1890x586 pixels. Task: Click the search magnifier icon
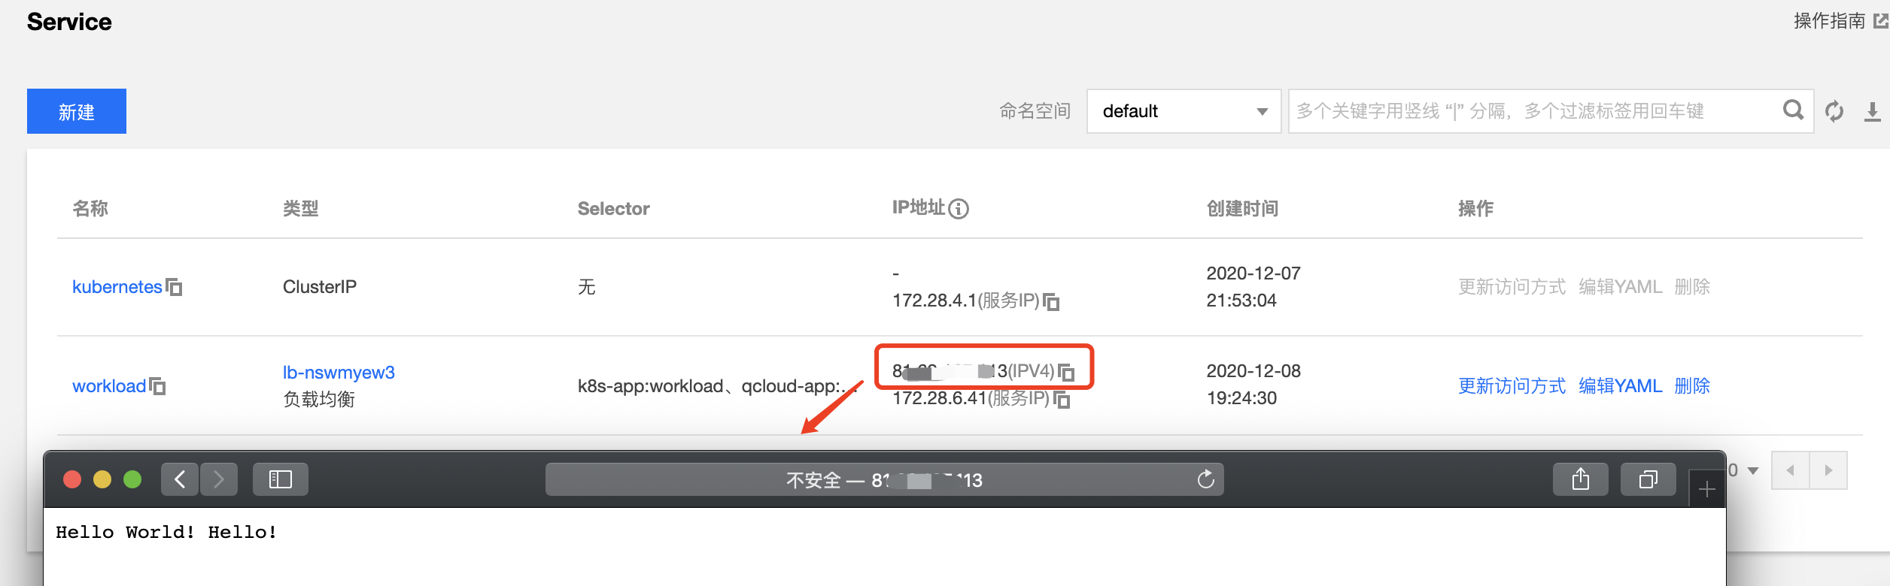[x=1794, y=110]
